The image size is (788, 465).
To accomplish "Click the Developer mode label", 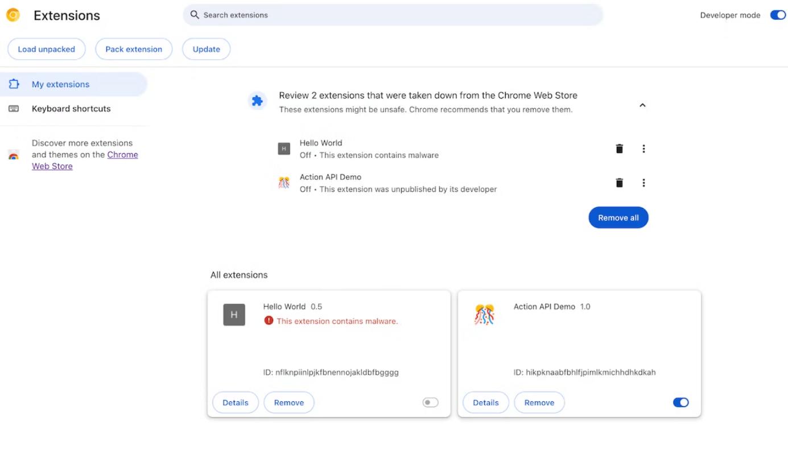I will (x=730, y=15).
